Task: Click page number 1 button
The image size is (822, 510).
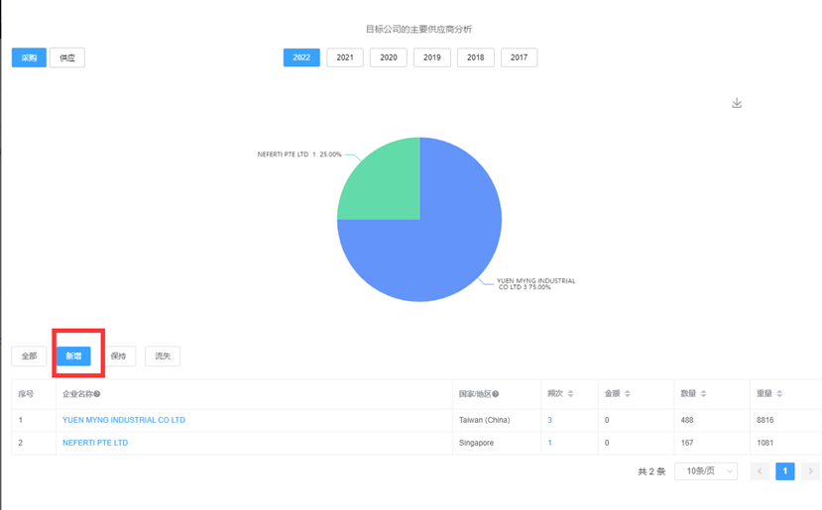Action: click(x=784, y=471)
